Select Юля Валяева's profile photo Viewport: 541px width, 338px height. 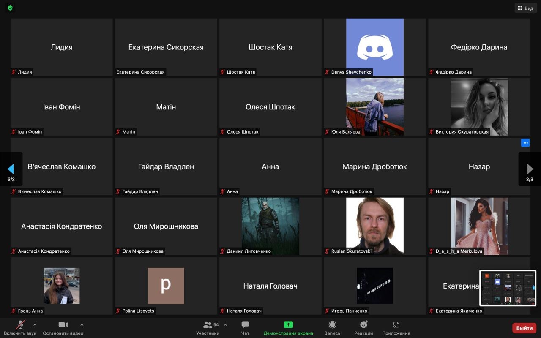[x=375, y=107]
